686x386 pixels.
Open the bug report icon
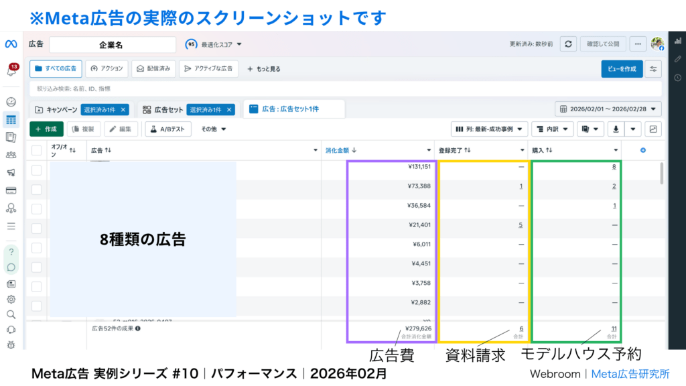11,345
